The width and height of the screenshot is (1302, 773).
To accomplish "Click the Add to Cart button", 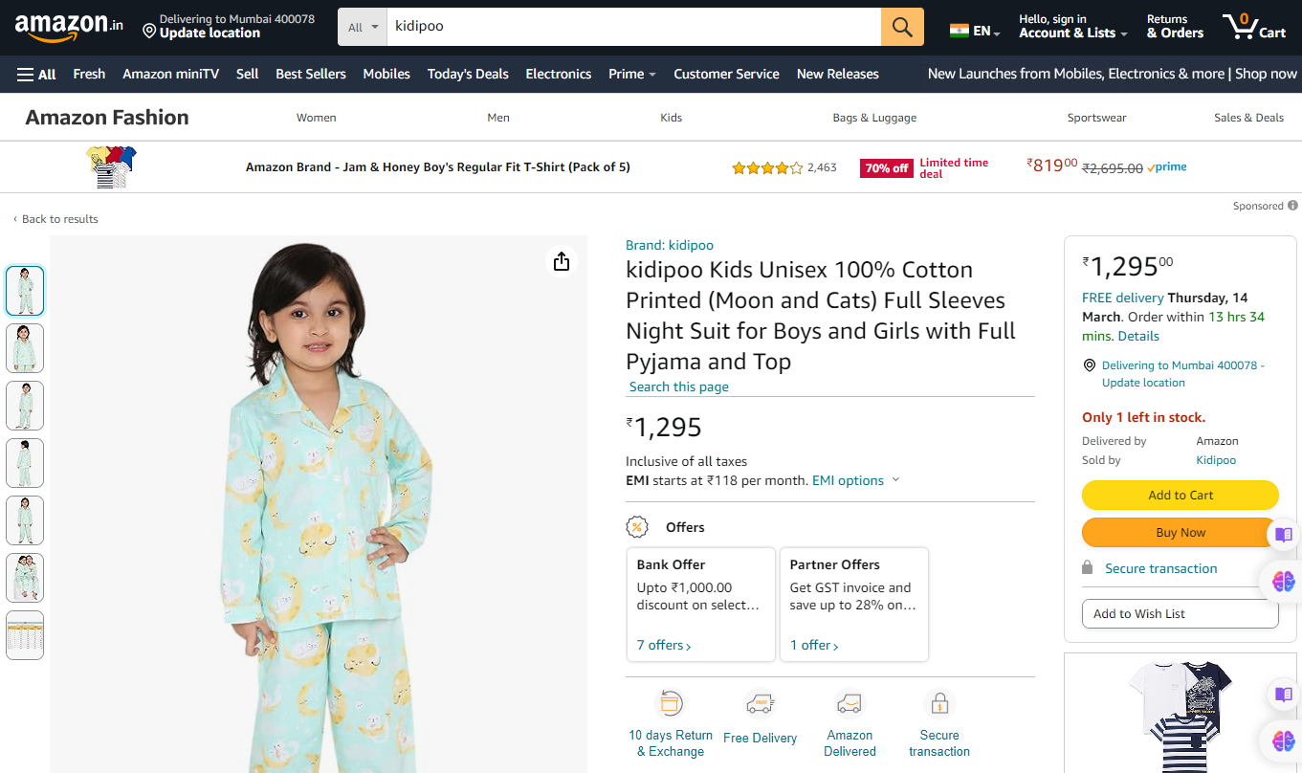I will point(1180,495).
